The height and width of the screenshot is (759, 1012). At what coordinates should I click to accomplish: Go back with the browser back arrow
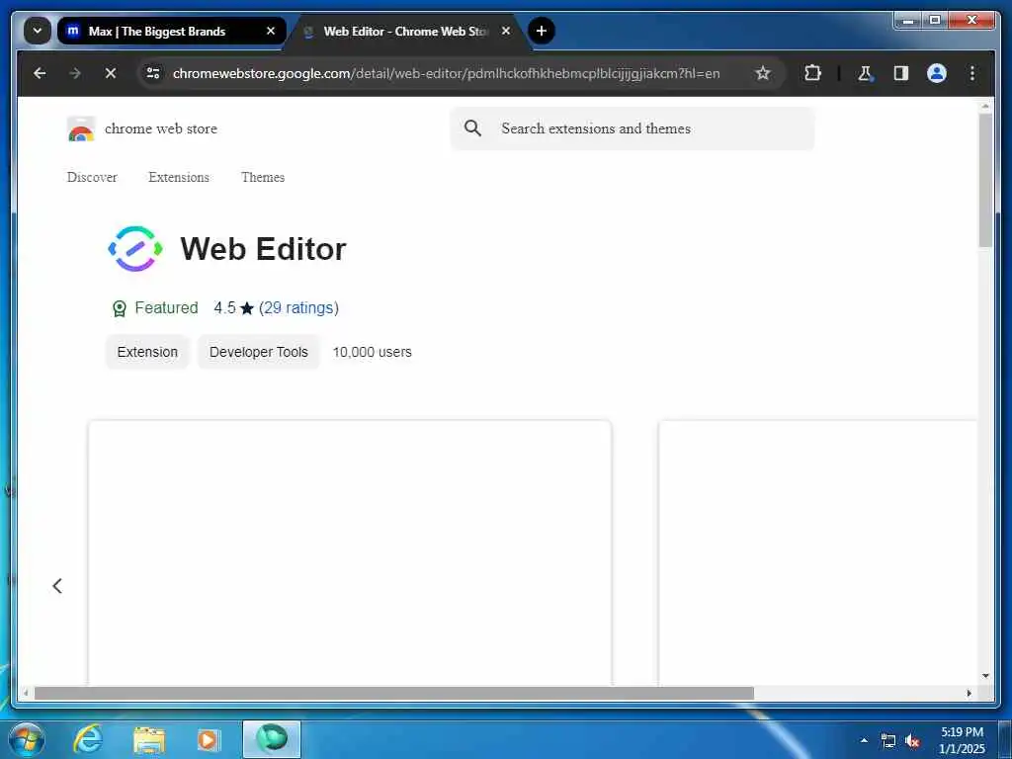click(x=40, y=73)
